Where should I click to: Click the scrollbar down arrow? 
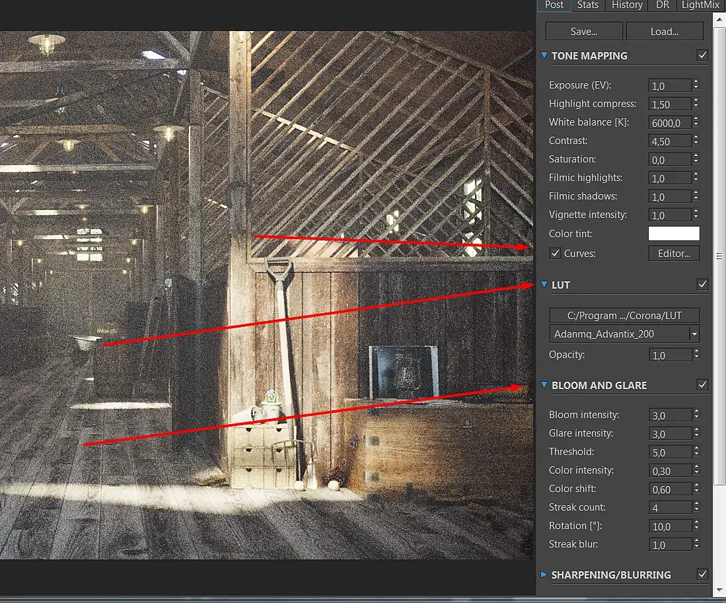[x=719, y=590]
